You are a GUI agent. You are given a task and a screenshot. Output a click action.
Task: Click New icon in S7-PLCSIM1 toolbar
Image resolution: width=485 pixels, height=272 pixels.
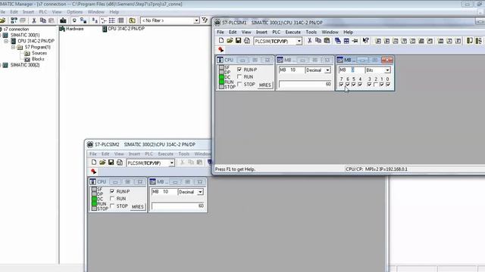pyautogui.click(x=221, y=41)
